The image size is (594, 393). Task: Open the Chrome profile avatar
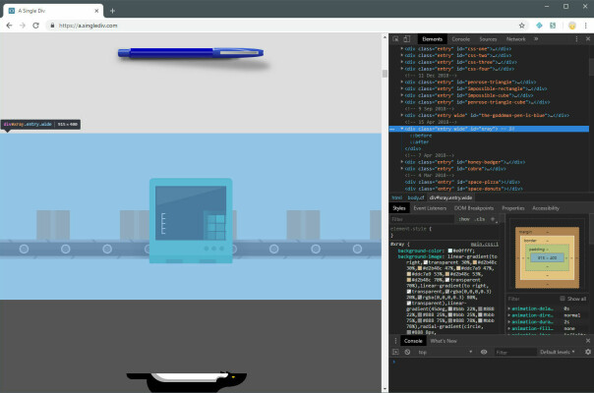click(572, 26)
